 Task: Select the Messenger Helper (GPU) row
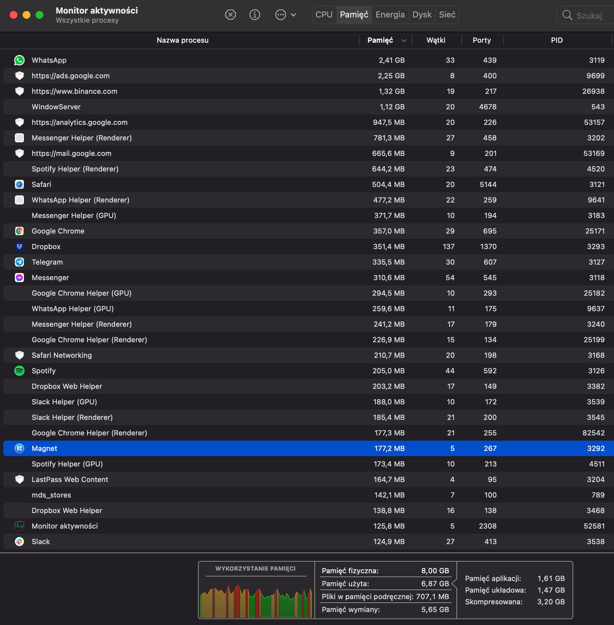pyautogui.click(x=309, y=215)
